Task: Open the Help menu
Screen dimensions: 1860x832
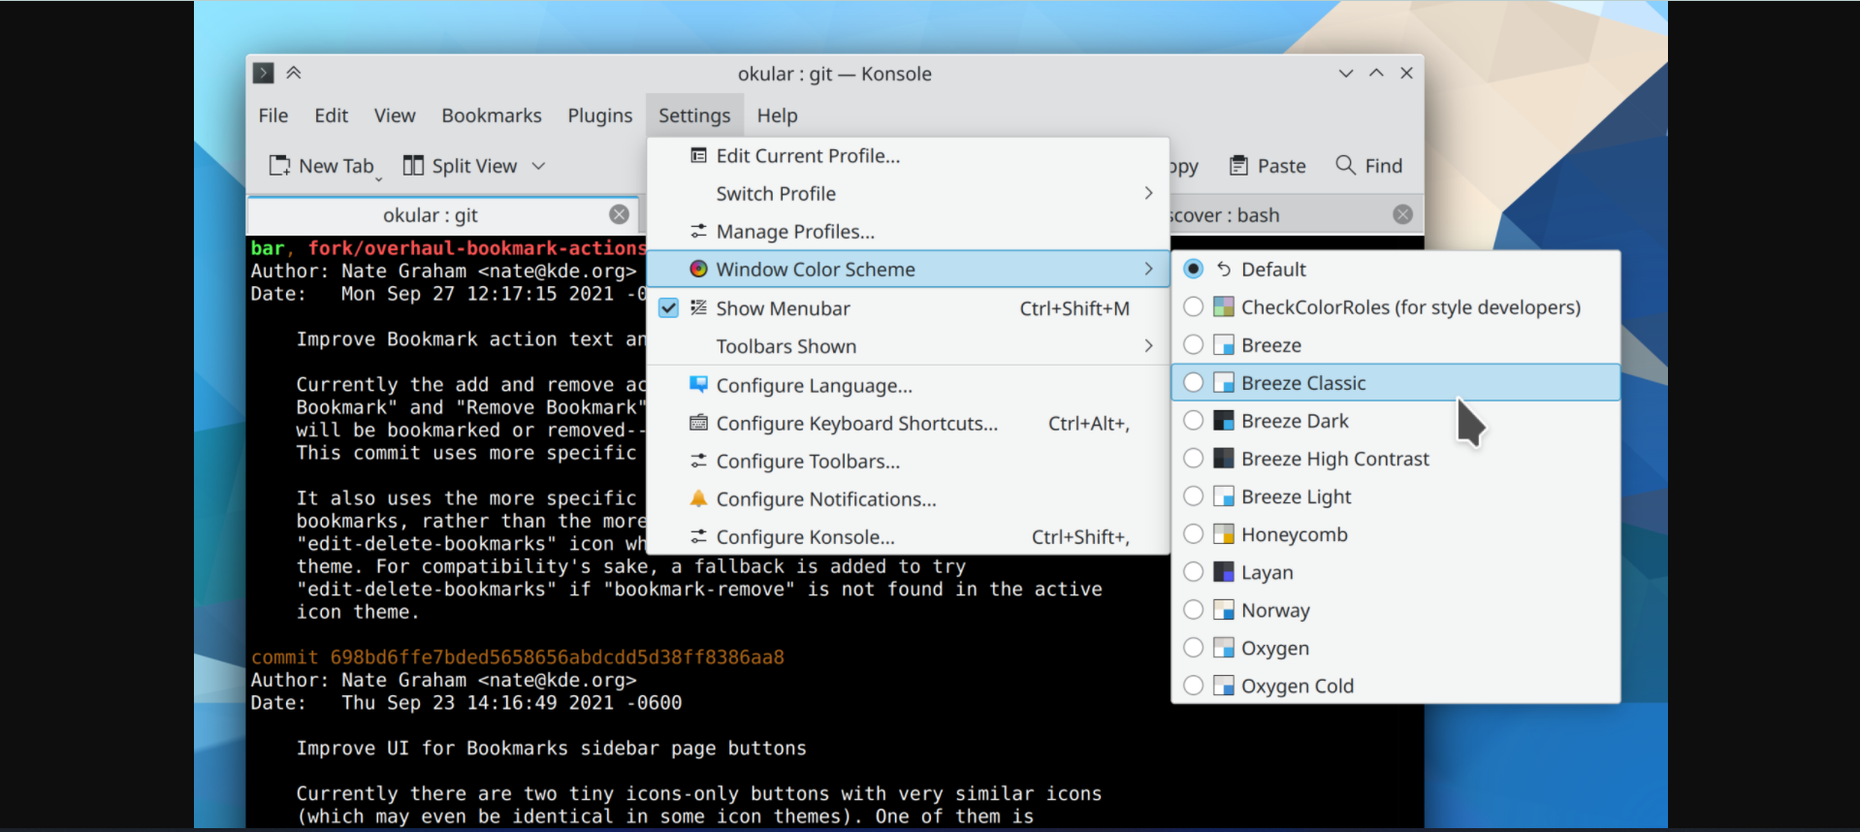Action: 777,115
